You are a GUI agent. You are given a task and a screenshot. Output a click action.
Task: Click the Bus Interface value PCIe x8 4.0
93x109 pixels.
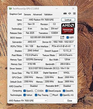point(61,46)
